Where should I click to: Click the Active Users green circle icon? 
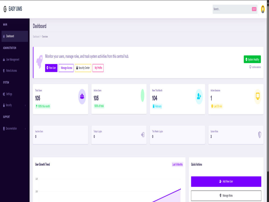point(142,95)
